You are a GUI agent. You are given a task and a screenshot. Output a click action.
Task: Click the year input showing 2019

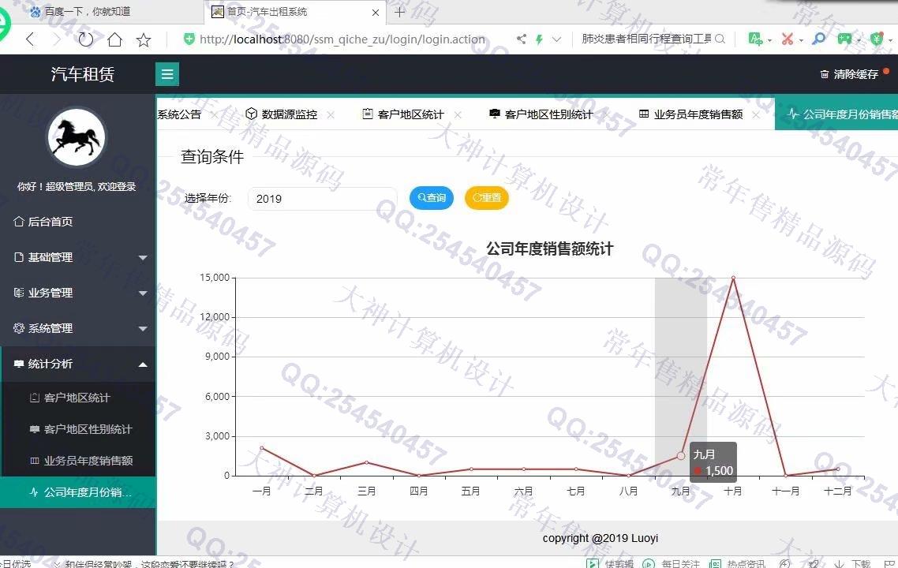click(323, 199)
